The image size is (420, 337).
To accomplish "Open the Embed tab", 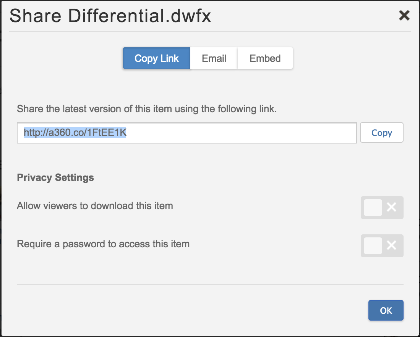I will point(265,58).
